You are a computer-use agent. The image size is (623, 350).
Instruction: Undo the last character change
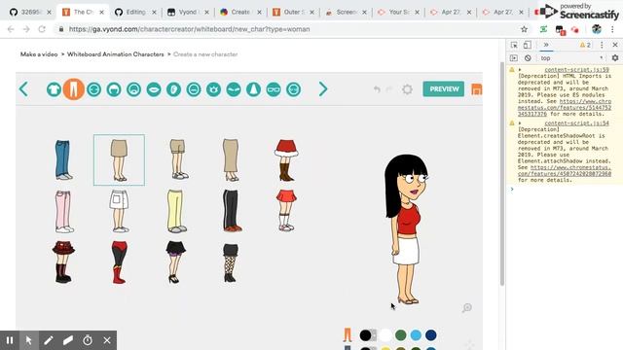(x=377, y=89)
